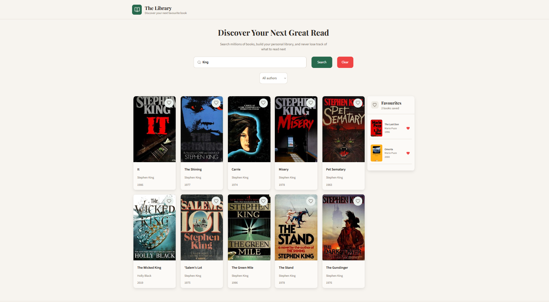549x302 pixels.
Task: Favourite The Wicked King with heart icon
Action: [169, 201]
